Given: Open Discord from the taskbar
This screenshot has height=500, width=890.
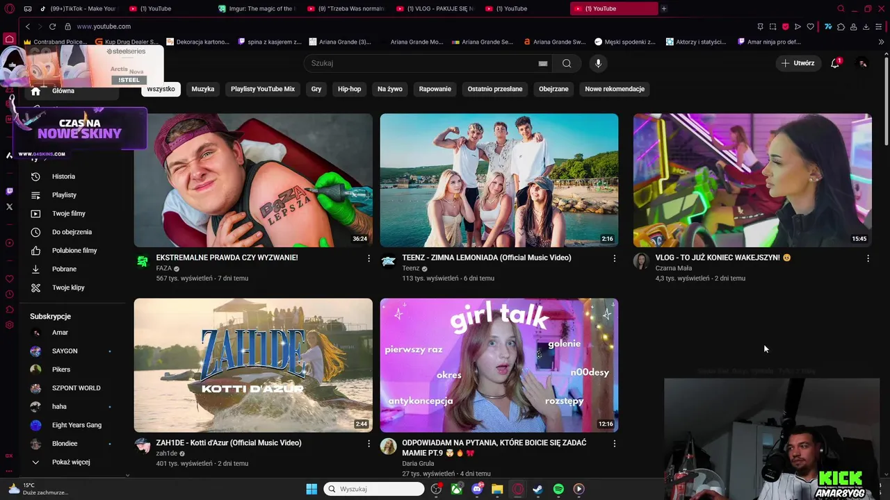Looking at the screenshot, I should tap(477, 489).
